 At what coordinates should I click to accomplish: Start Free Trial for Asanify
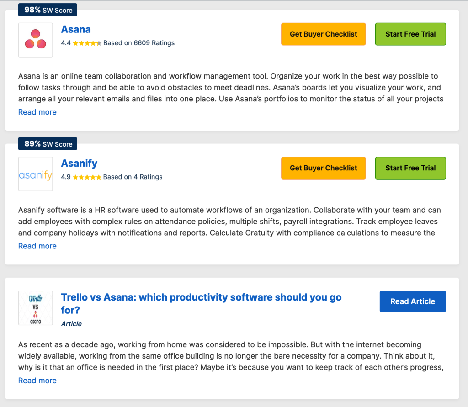click(410, 168)
